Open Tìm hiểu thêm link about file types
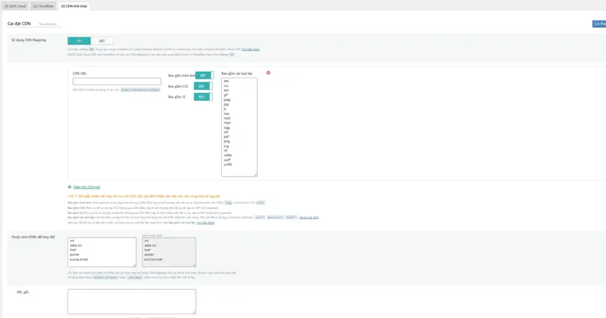 (205, 223)
